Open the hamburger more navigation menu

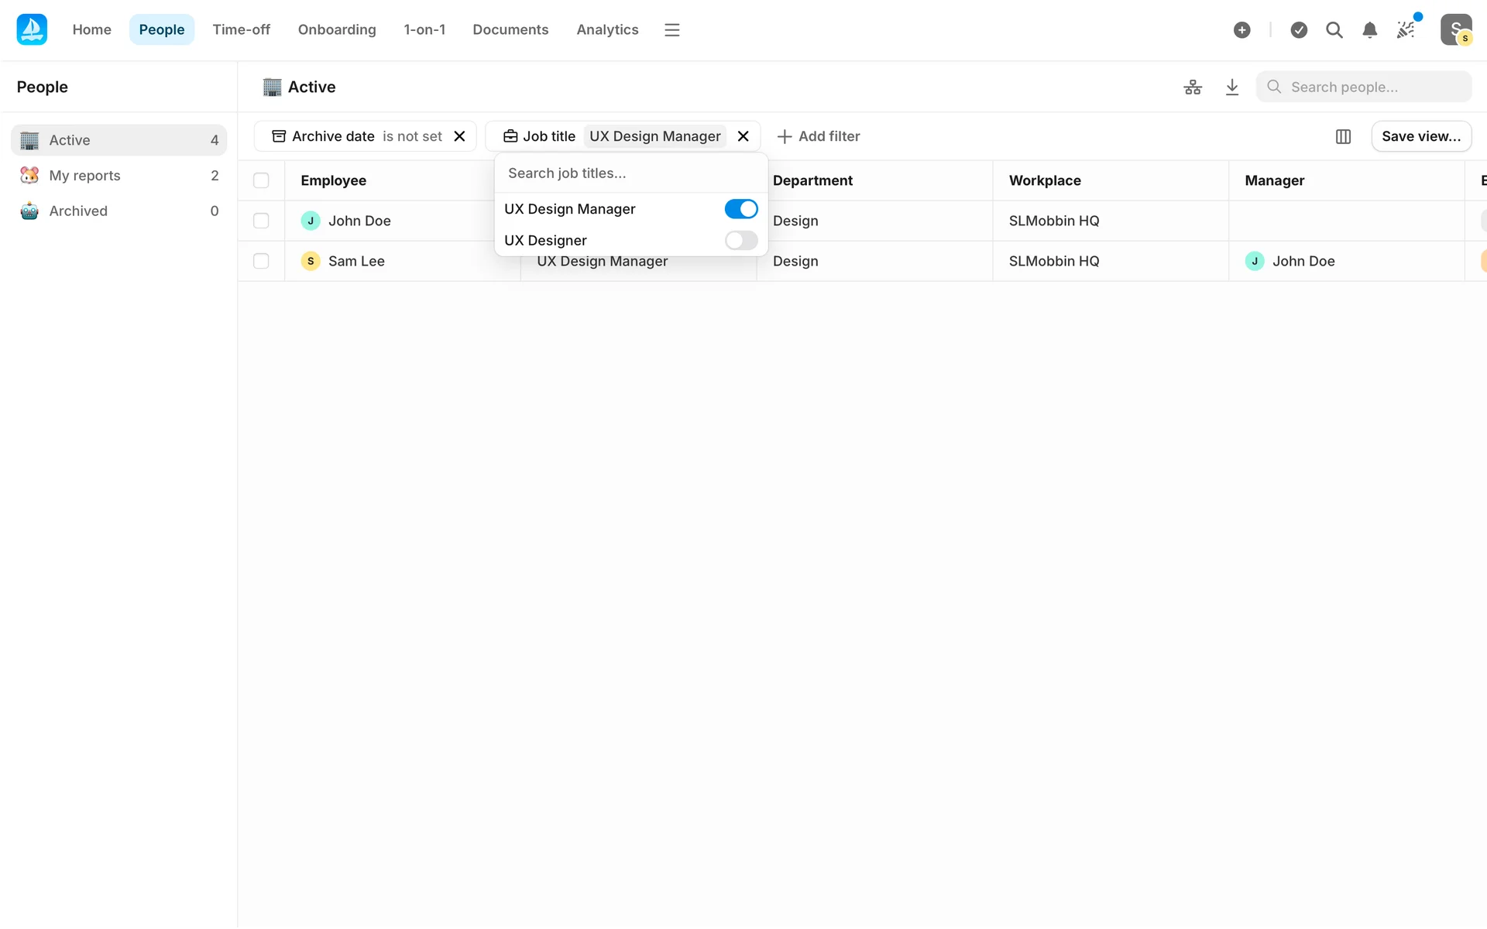[x=671, y=30]
